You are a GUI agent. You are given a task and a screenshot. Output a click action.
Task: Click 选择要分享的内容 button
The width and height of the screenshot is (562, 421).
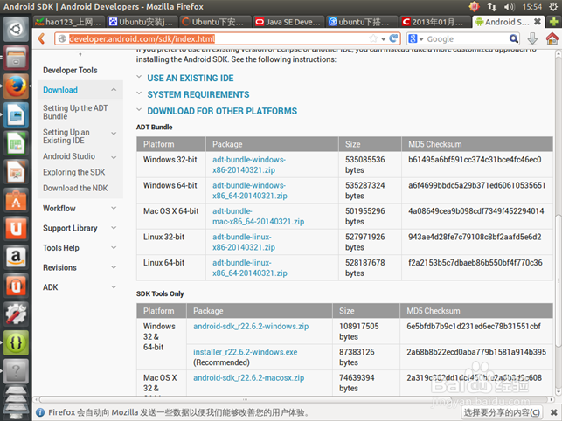coord(502,412)
